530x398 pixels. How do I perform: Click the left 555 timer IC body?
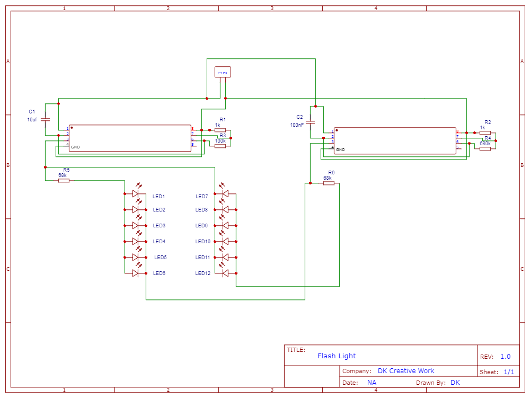point(130,138)
